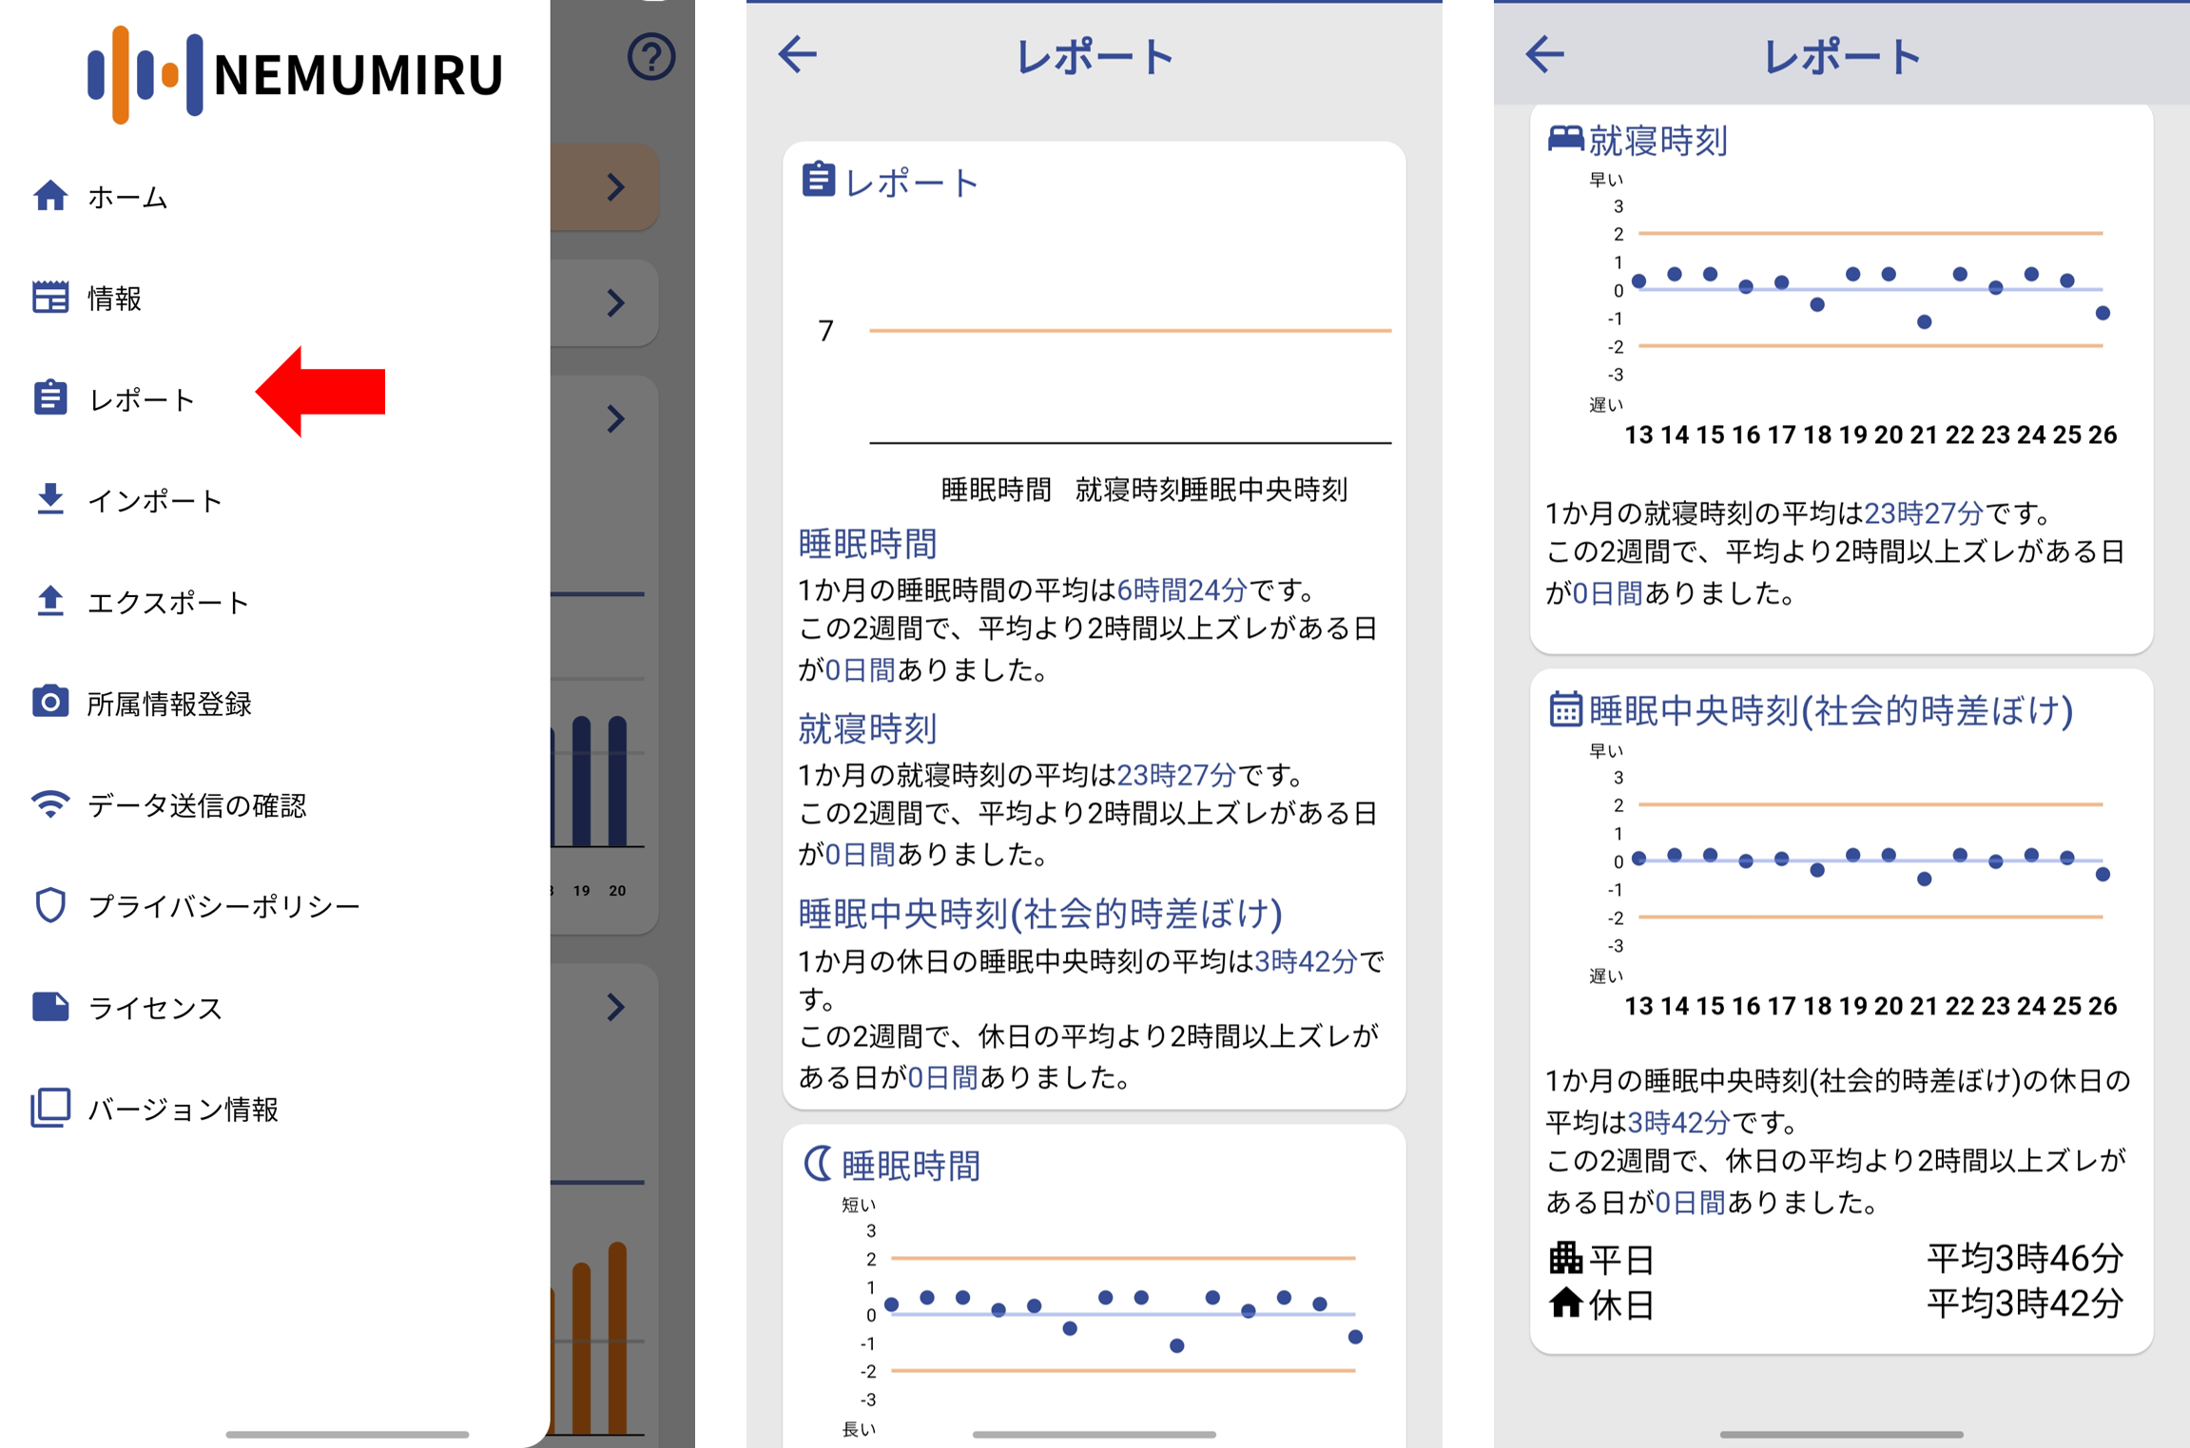Tap the データ送信の確認 wifi icon

point(50,805)
